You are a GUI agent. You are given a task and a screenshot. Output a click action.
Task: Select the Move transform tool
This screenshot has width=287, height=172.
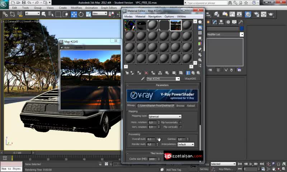click(74, 14)
